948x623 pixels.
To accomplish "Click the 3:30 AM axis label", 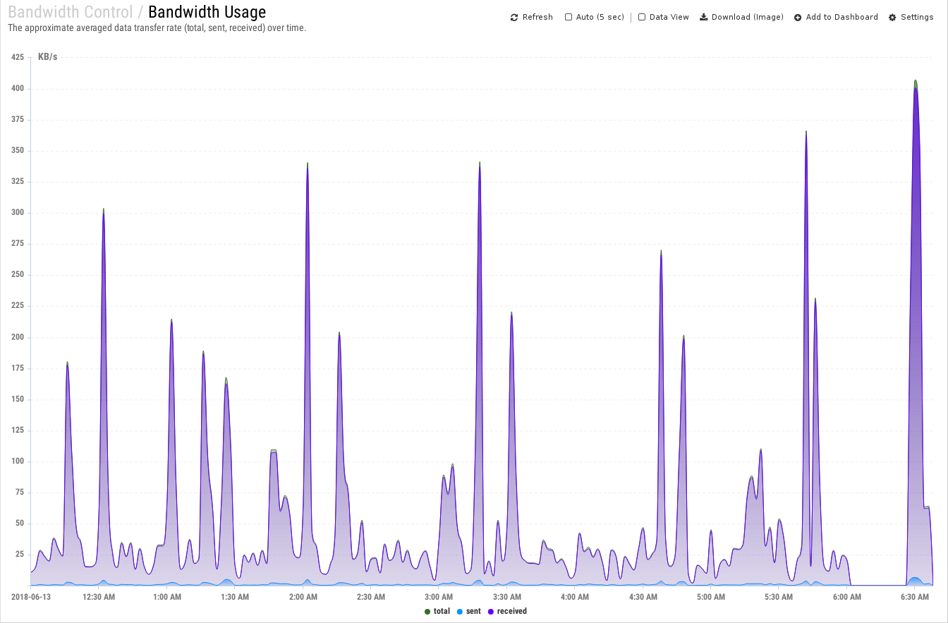I will (x=506, y=597).
